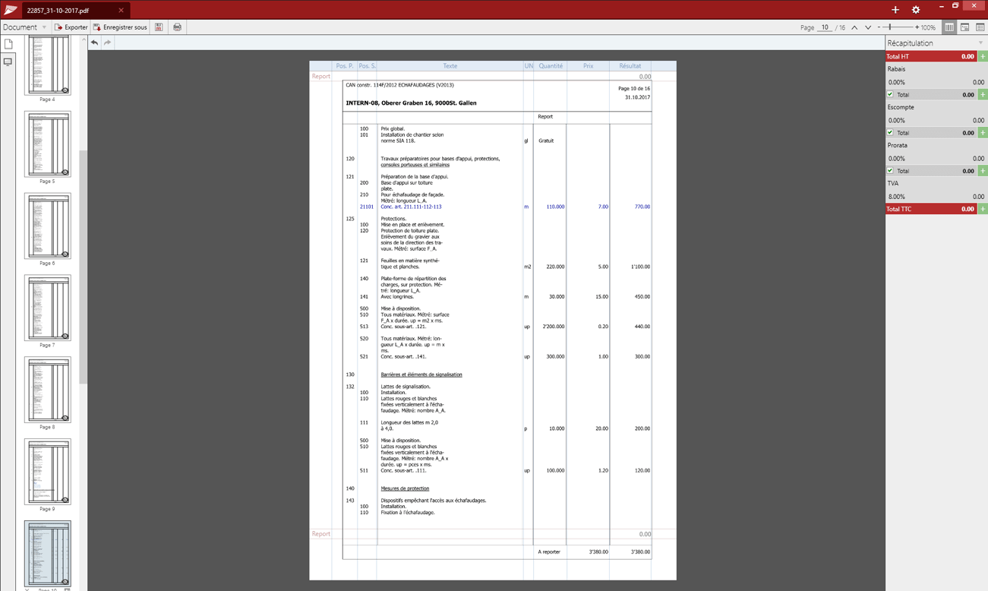Click the Exporter button

71,27
